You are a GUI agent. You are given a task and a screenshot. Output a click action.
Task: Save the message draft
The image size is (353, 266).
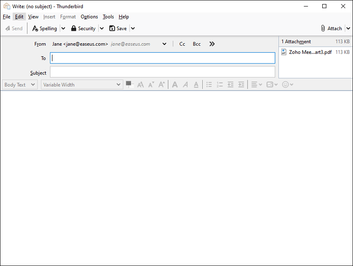[118, 29]
